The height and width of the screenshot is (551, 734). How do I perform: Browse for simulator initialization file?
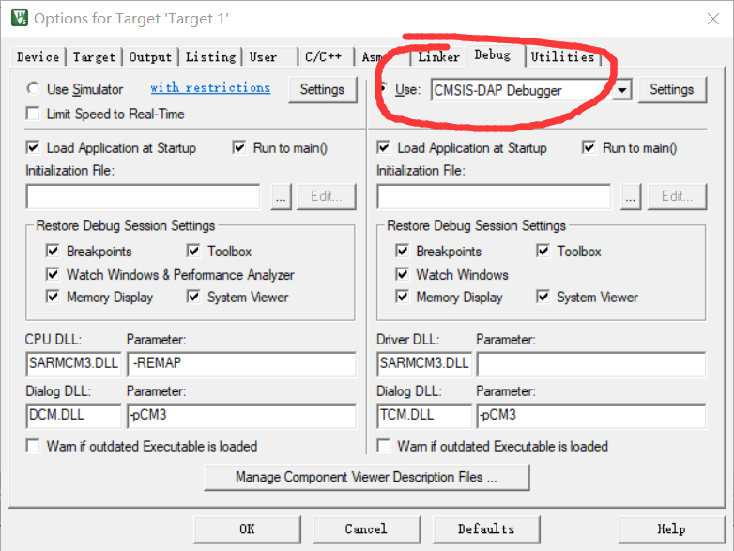click(281, 196)
